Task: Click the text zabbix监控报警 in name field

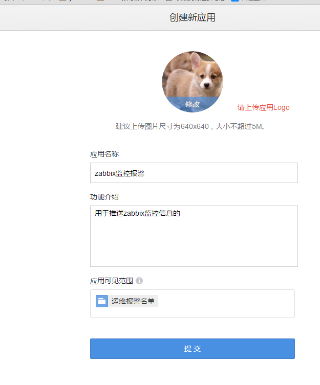Action: click(119, 173)
